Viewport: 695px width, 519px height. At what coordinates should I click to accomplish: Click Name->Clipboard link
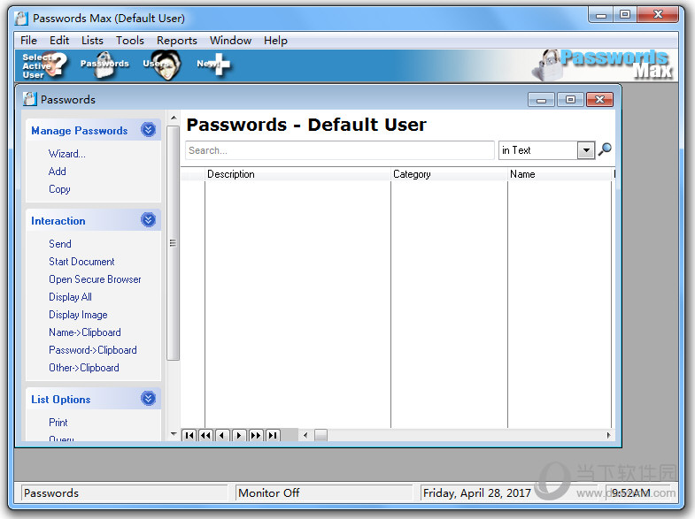click(85, 332)
